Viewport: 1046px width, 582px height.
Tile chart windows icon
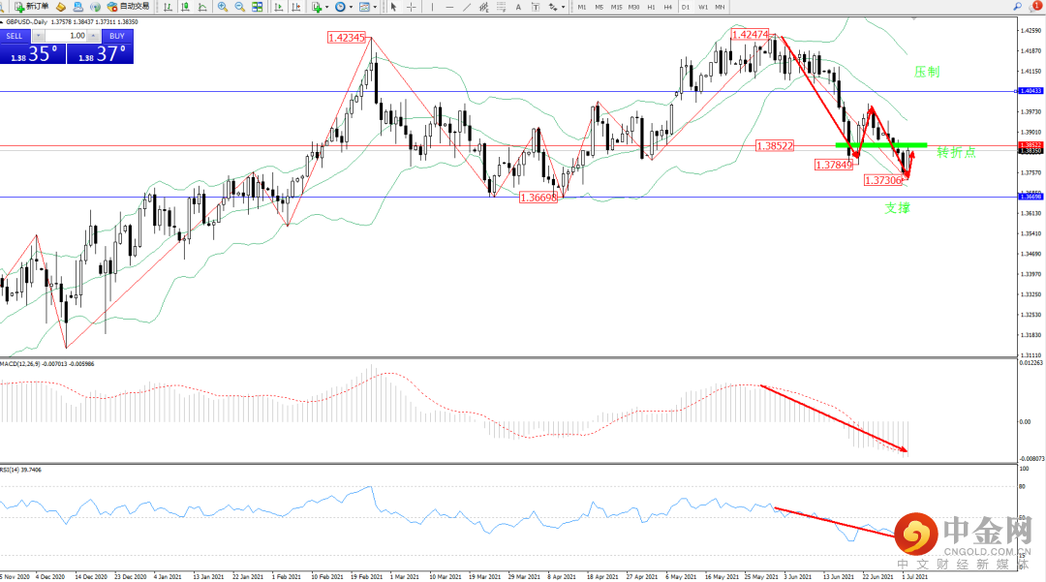coord(257,7)
